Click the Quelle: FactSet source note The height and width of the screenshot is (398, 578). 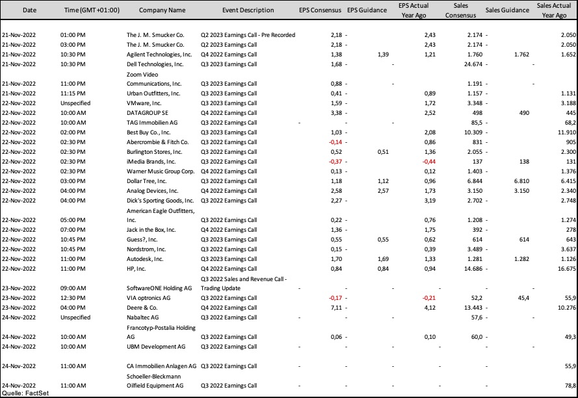pos(25,393)
